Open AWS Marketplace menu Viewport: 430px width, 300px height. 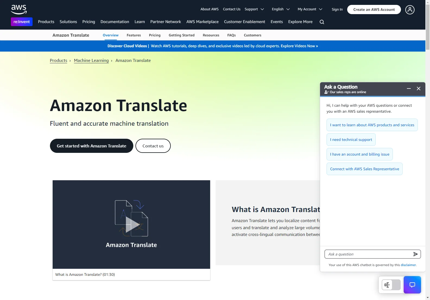click(x=203, y=22)
